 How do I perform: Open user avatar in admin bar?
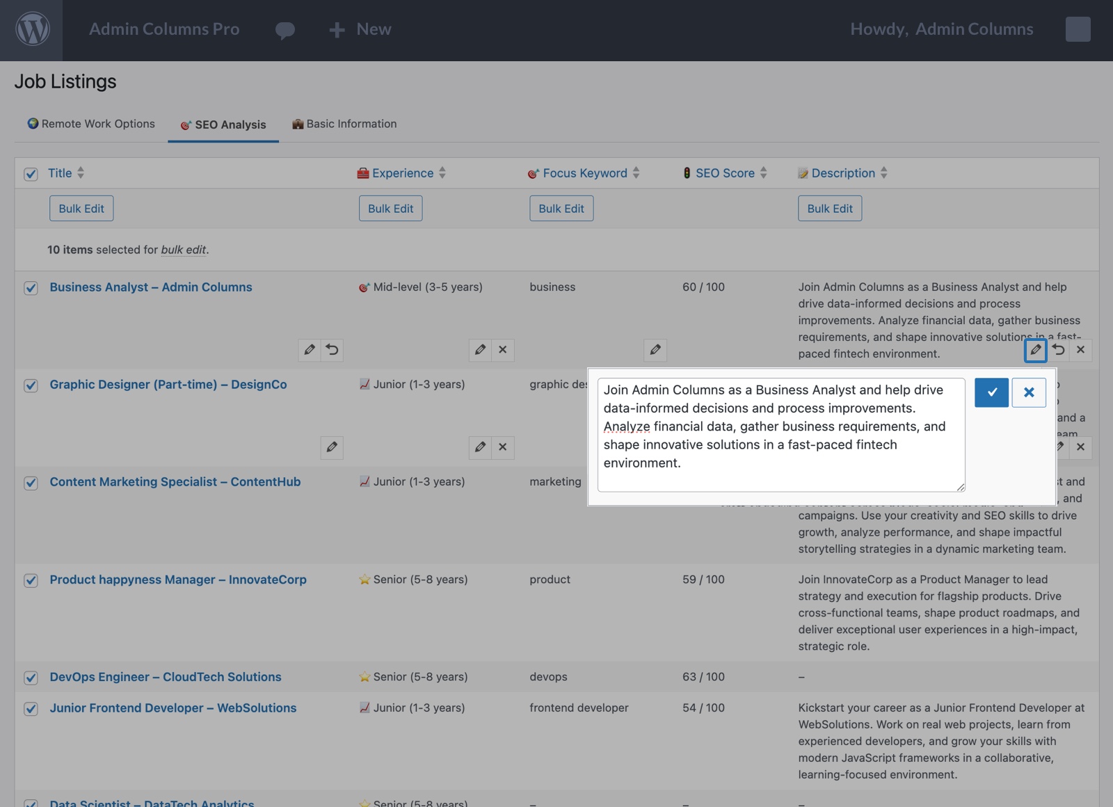click(1078, 29)
